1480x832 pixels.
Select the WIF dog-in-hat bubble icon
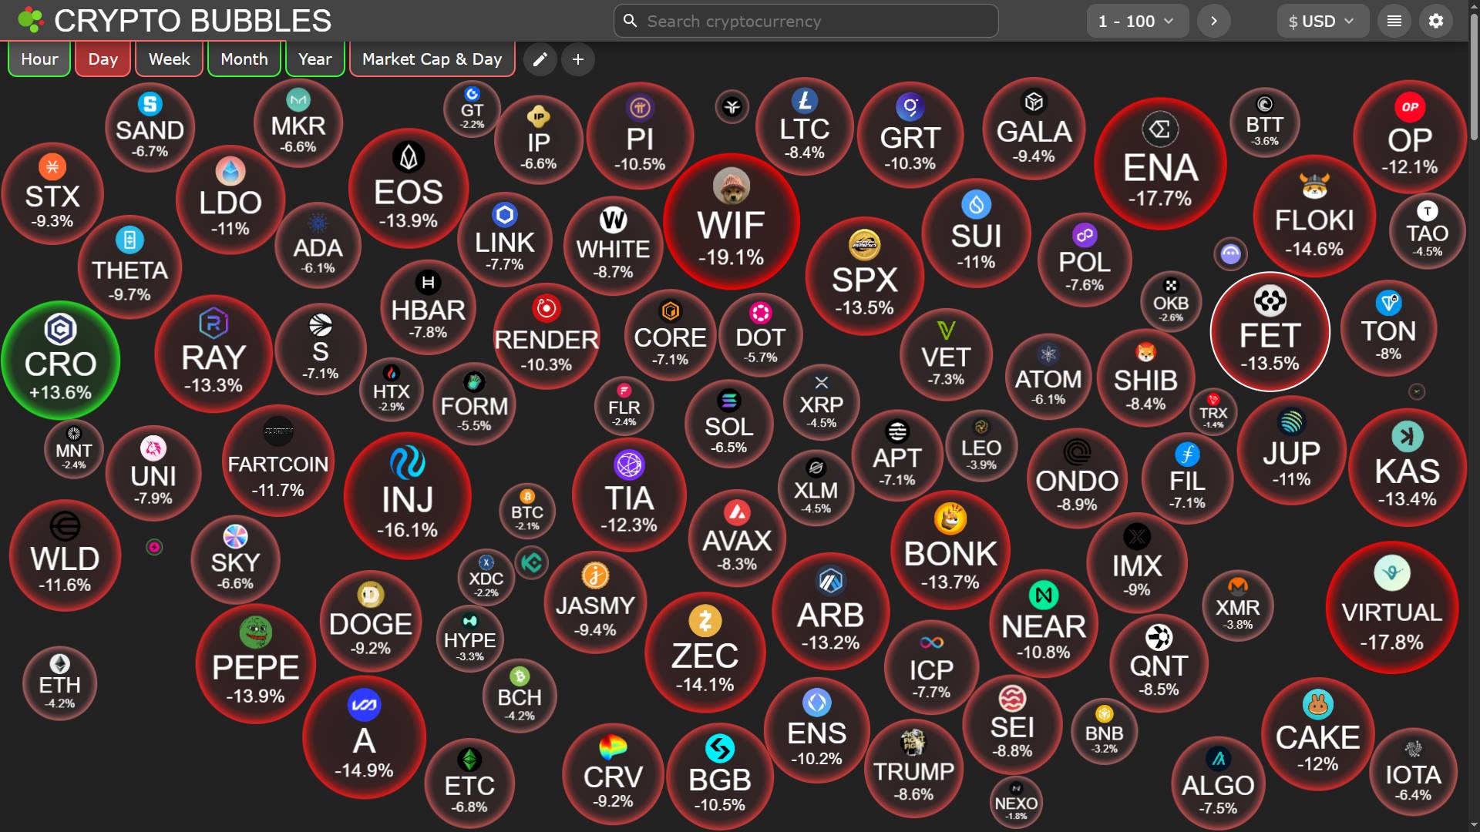[x=731, y=186]
